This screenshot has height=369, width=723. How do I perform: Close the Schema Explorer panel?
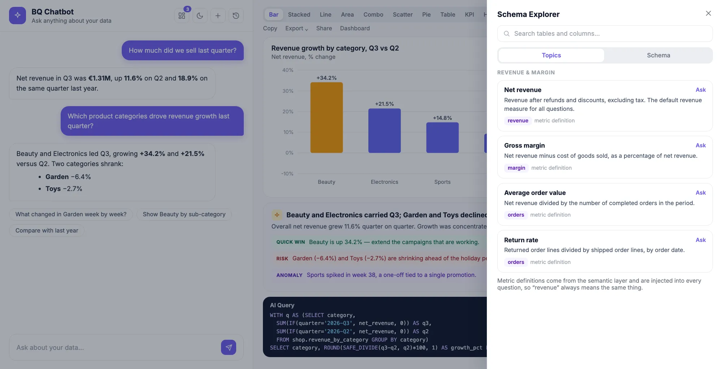708,13
